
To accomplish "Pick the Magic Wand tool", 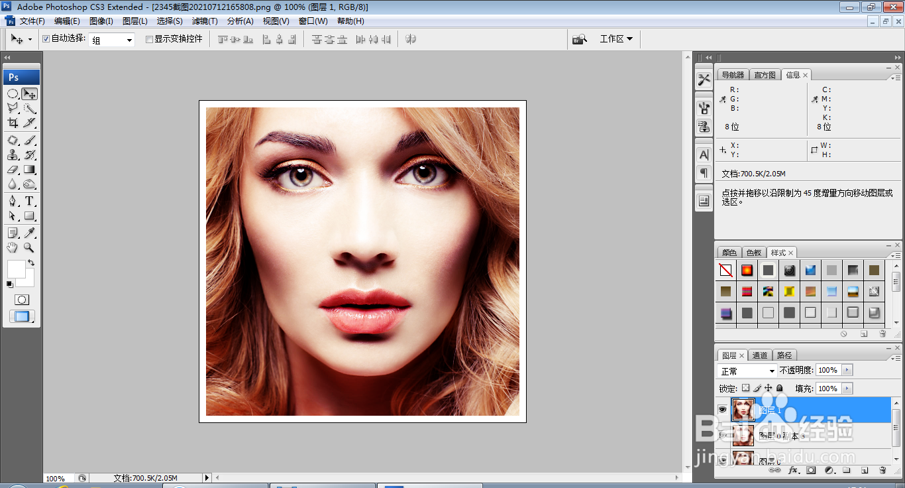I will pos(30,108).
